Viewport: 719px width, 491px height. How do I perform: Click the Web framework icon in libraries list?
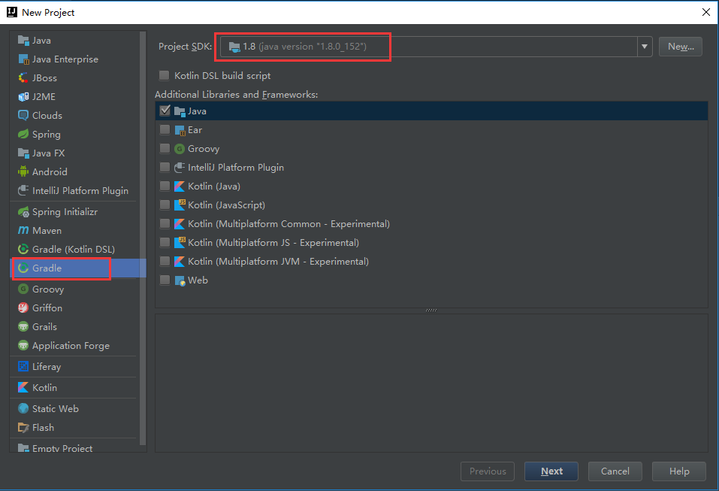click(x=180, y=280)
